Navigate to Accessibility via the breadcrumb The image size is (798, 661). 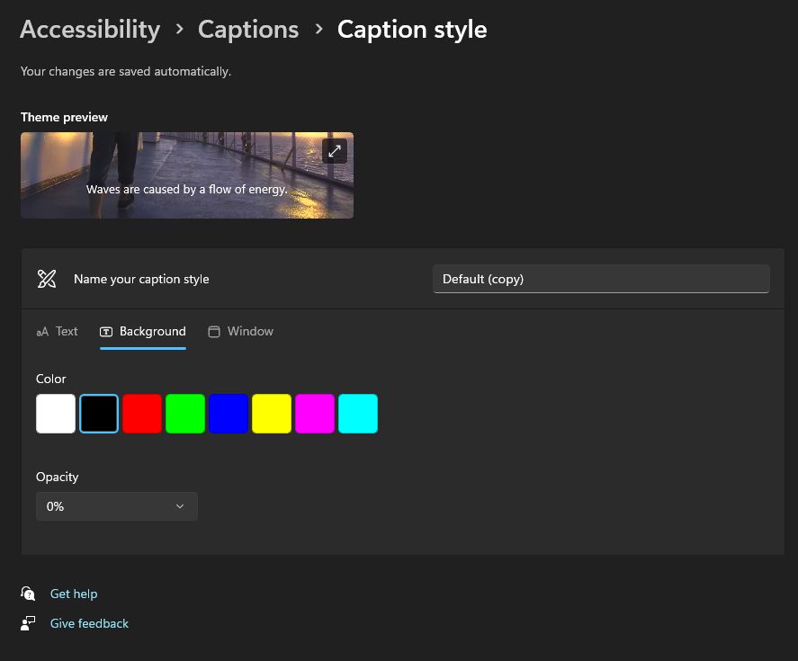point(89,29)
